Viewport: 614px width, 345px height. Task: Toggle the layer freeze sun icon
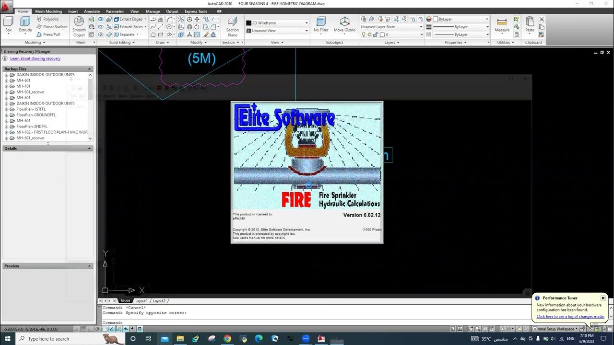369,34
